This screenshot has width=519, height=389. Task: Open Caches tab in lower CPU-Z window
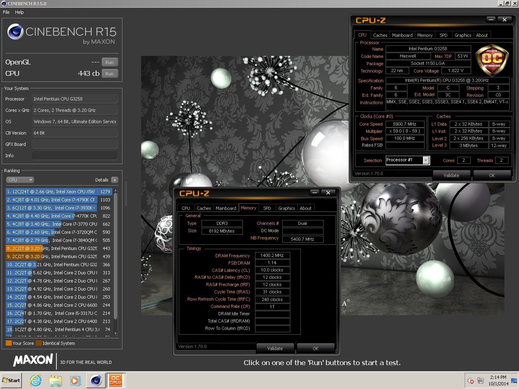point(204,208)
